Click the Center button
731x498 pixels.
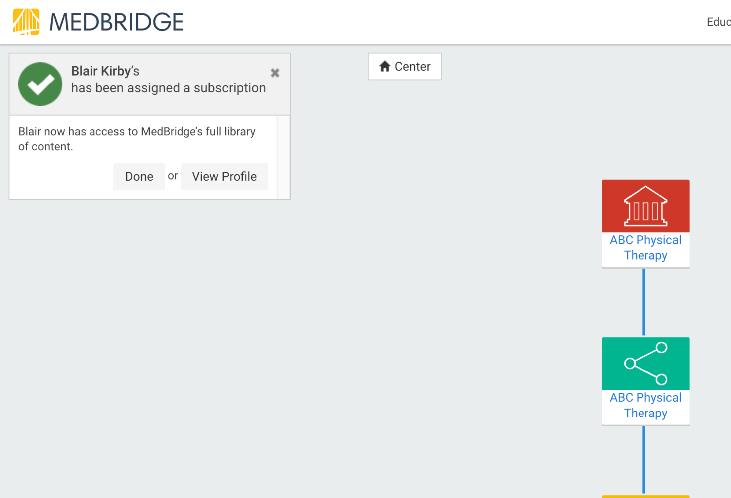tap(405, 66)
